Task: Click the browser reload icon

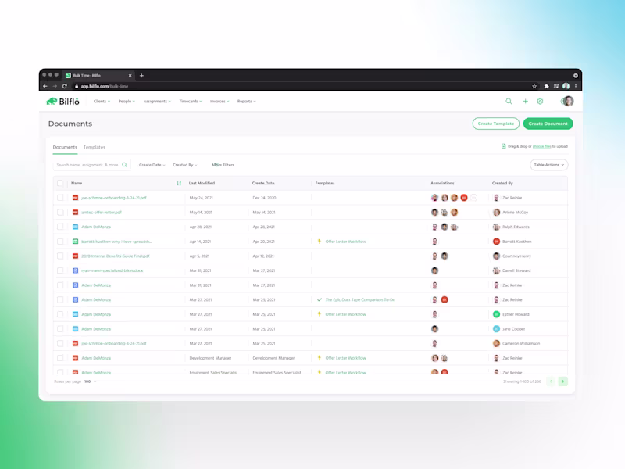Action: pos(65,86)
